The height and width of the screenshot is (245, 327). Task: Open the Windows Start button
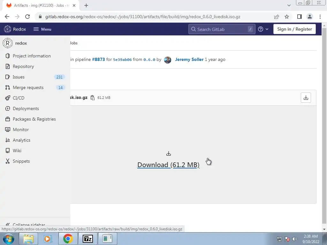pyautogui.click(x=8, y=239)
